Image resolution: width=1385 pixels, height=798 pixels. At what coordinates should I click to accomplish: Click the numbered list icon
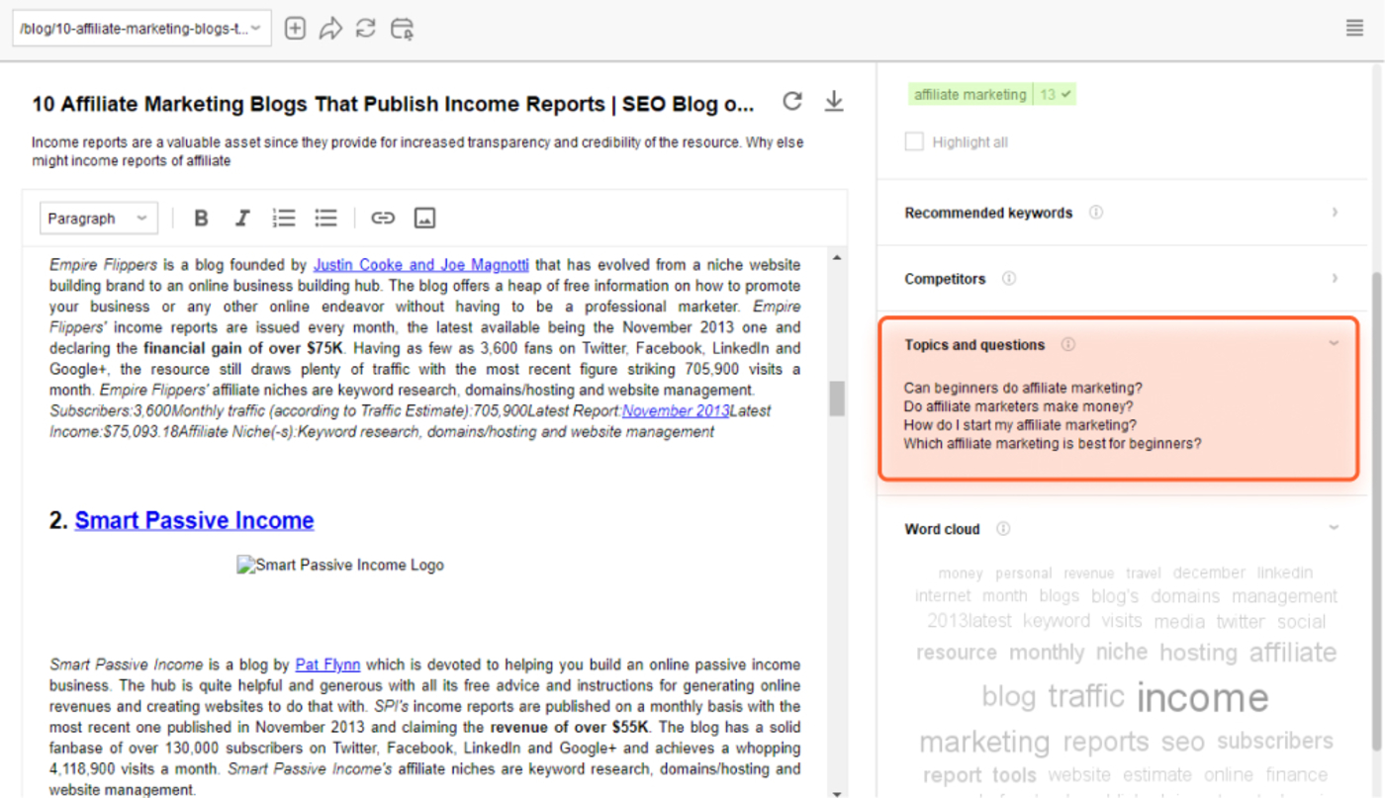point(284,218)
